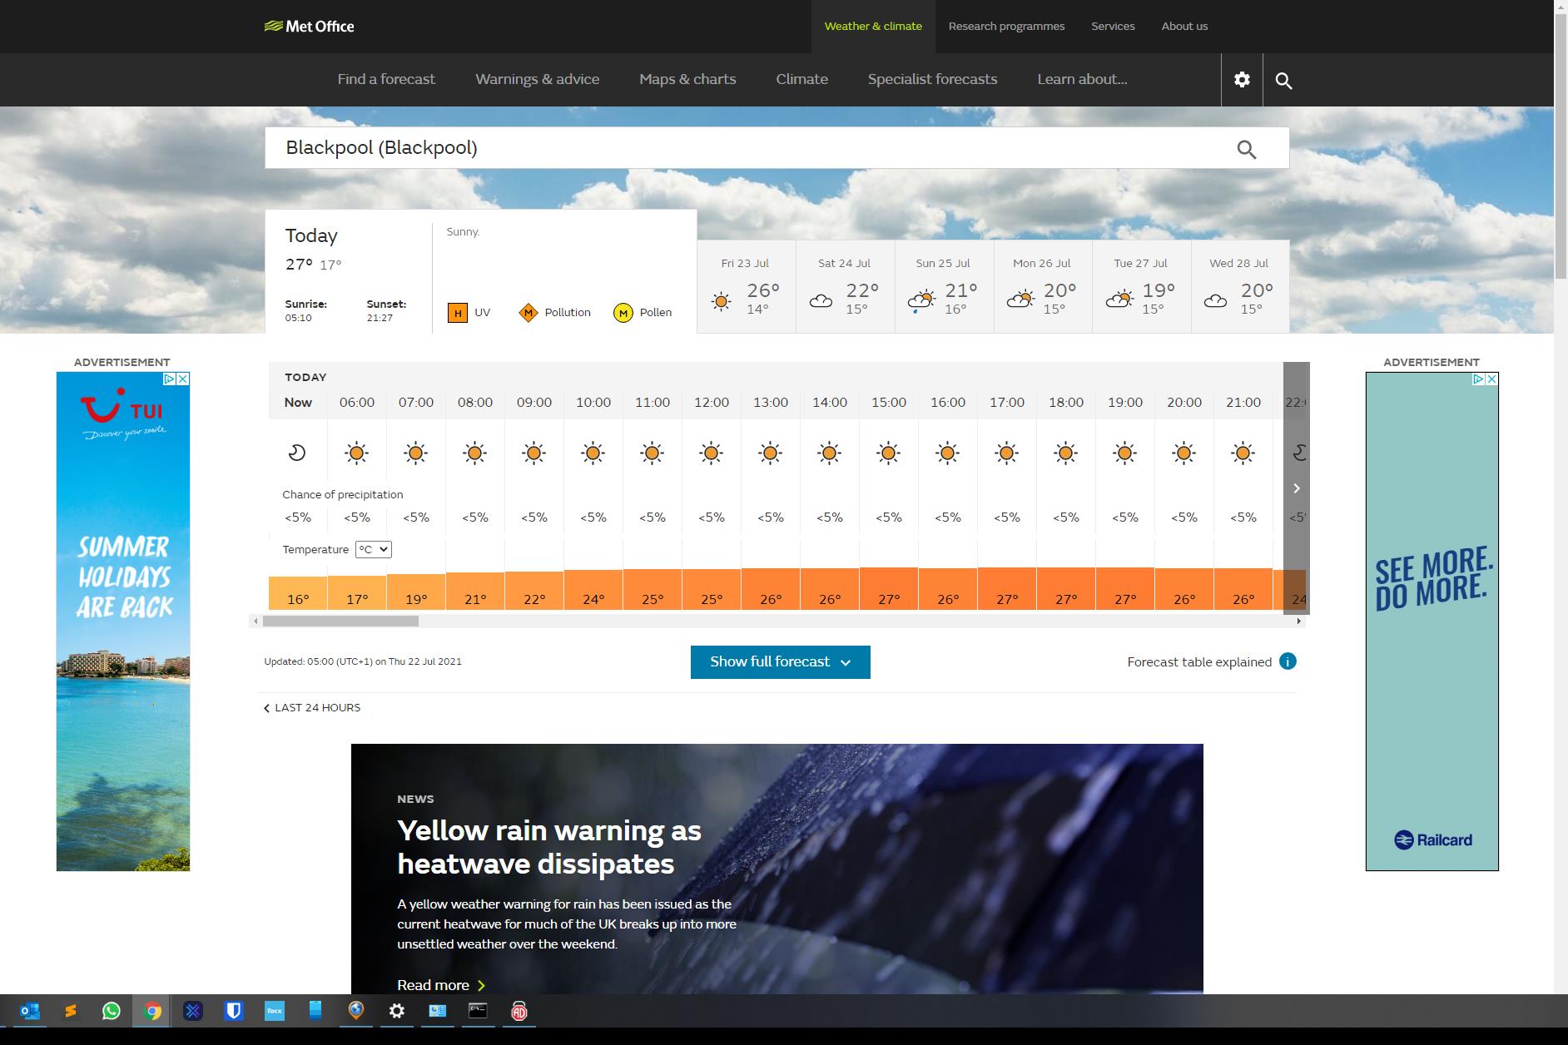1568x1045 pixels.
Task: Open the Find a forecast menu
Action: [x=386, y=80]
